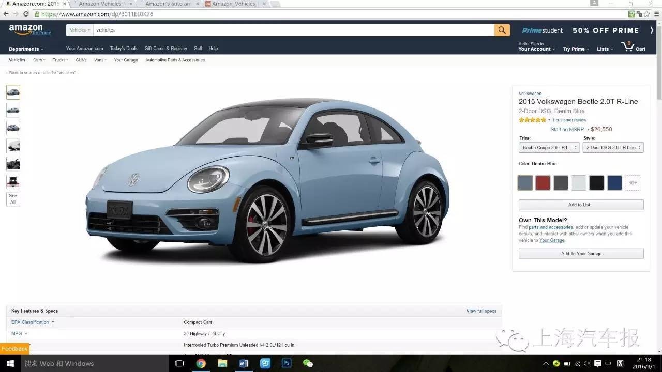Open the Your Account dropdown

(536, 49)
